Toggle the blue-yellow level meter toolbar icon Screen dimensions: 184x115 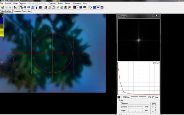(x=36, y=7)
